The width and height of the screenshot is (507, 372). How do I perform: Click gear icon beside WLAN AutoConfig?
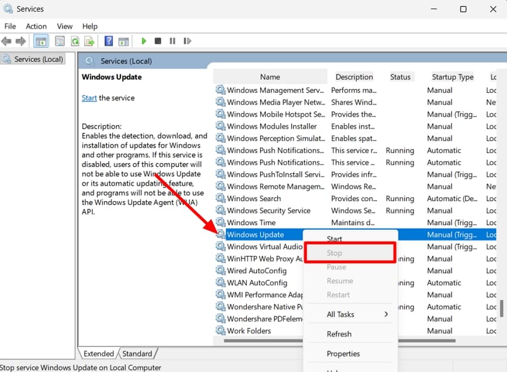[221, 282]
